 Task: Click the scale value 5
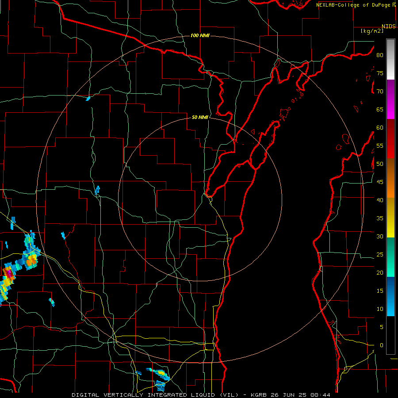pos(382,327)
